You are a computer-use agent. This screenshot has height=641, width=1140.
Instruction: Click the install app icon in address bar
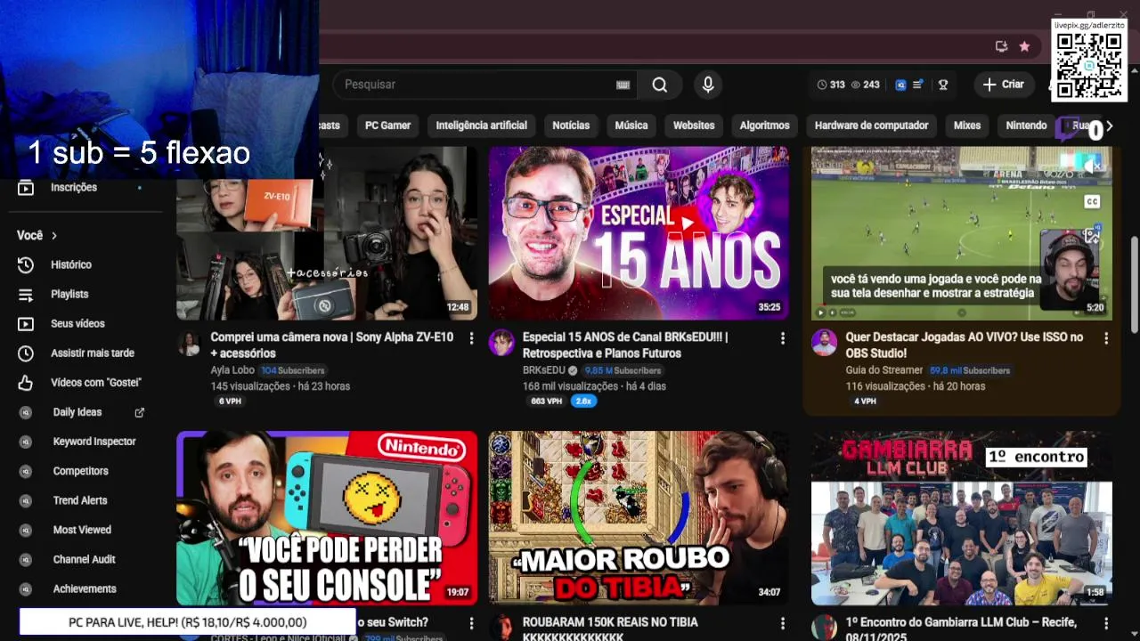pos(1001,46)
